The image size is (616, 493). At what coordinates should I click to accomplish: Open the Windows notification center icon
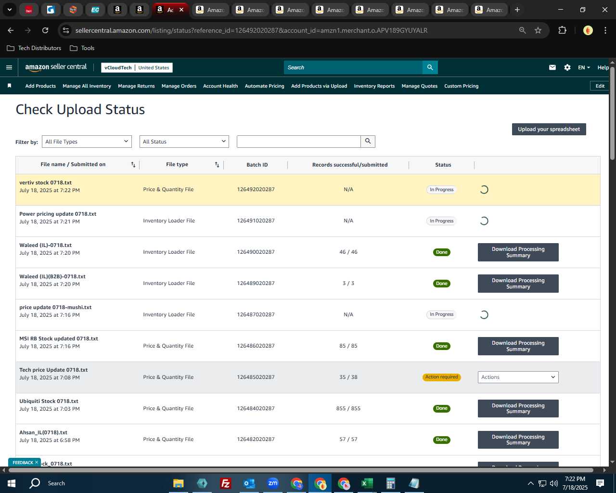pos(600,483)
